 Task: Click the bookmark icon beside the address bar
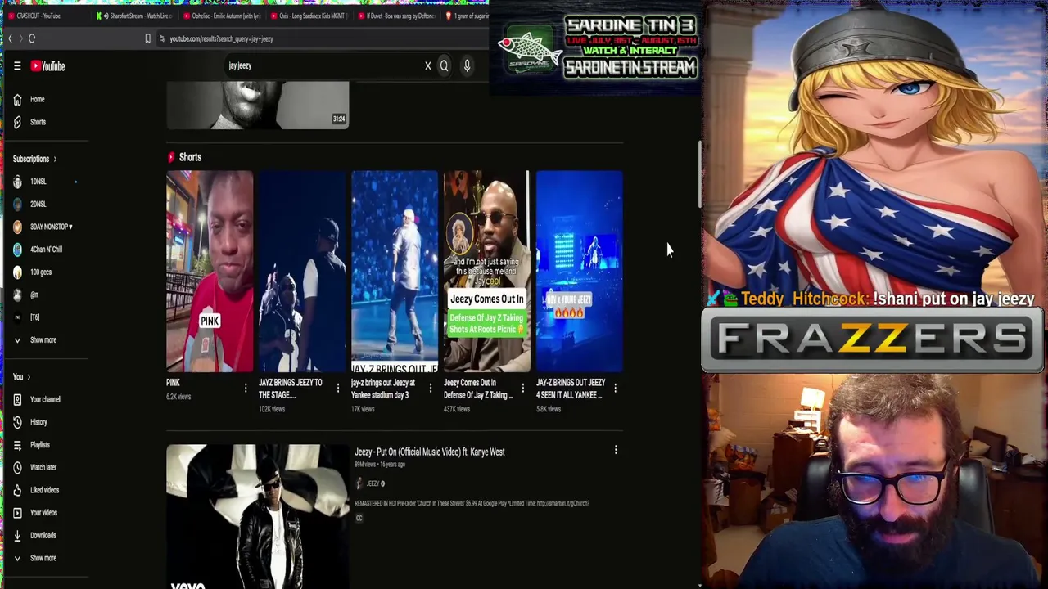click(147, 38)
